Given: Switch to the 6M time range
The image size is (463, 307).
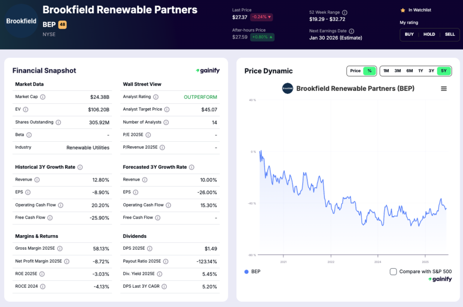Looking at the screenshot, I should click(x=409, y=71).
